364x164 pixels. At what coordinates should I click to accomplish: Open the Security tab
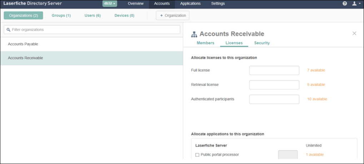262,43
